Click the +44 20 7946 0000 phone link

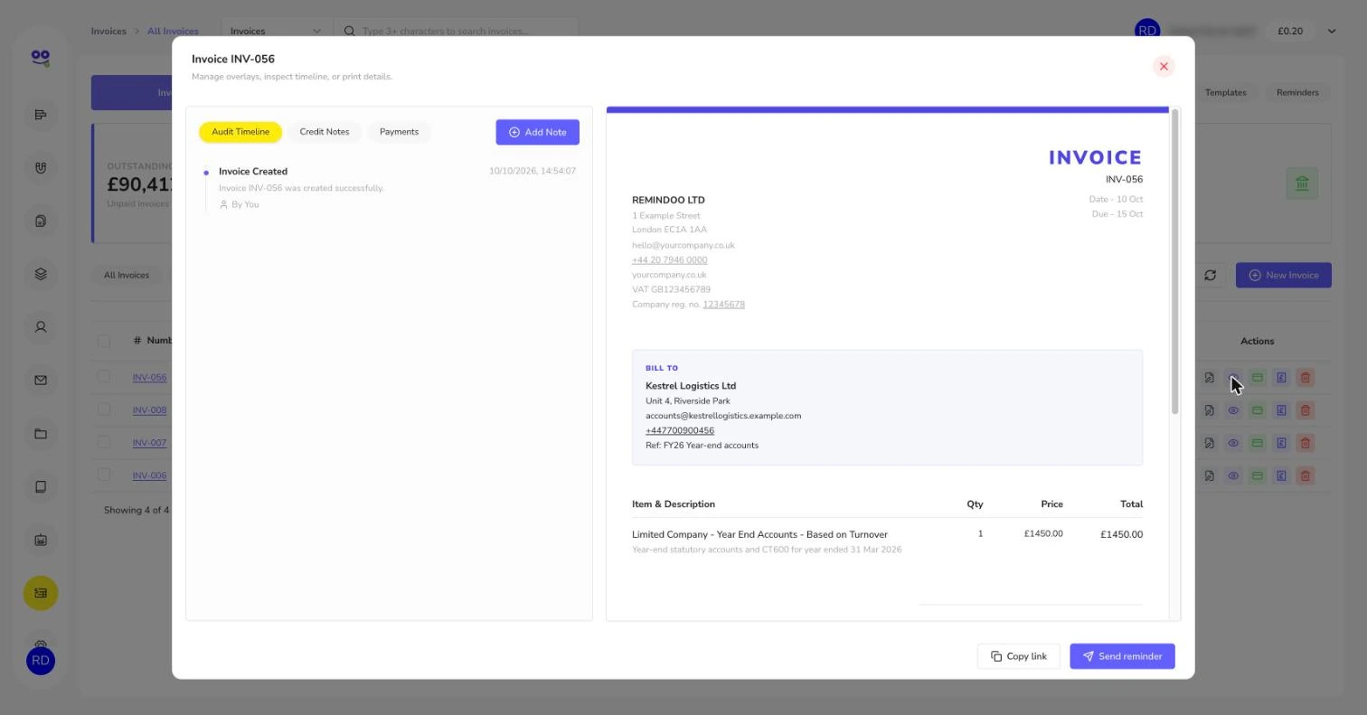(669, 260)
